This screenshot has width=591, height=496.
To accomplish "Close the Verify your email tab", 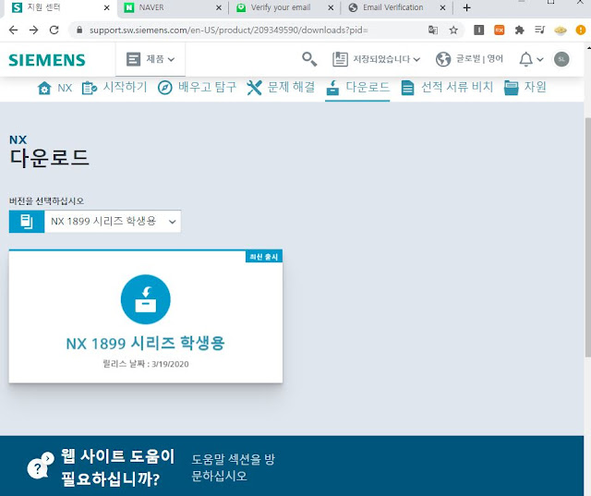I will [x=331, y=7].
